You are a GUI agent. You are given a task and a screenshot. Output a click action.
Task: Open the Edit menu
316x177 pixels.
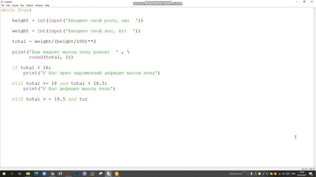[8, 5]
